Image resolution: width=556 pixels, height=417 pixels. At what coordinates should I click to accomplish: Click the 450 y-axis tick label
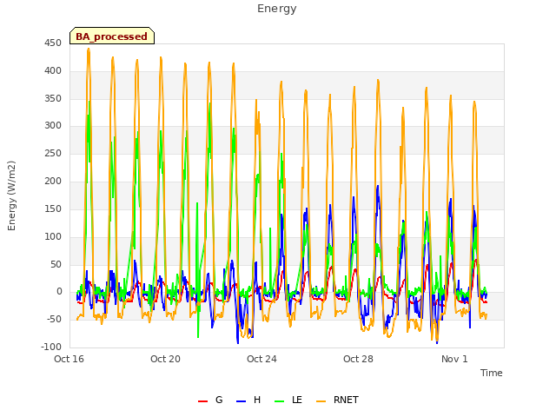53,43
